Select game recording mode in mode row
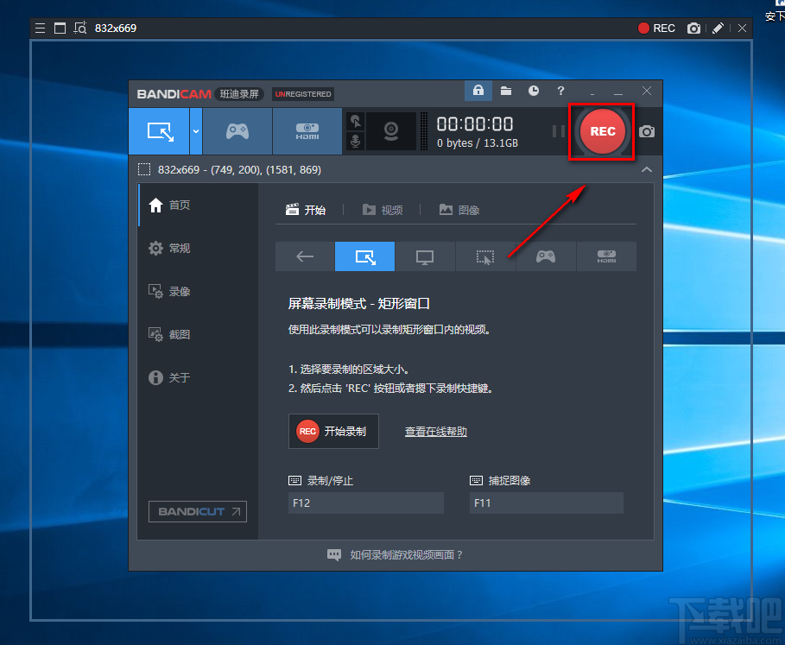The width and height of the screenshot is (785, 645). coord(546,256)
